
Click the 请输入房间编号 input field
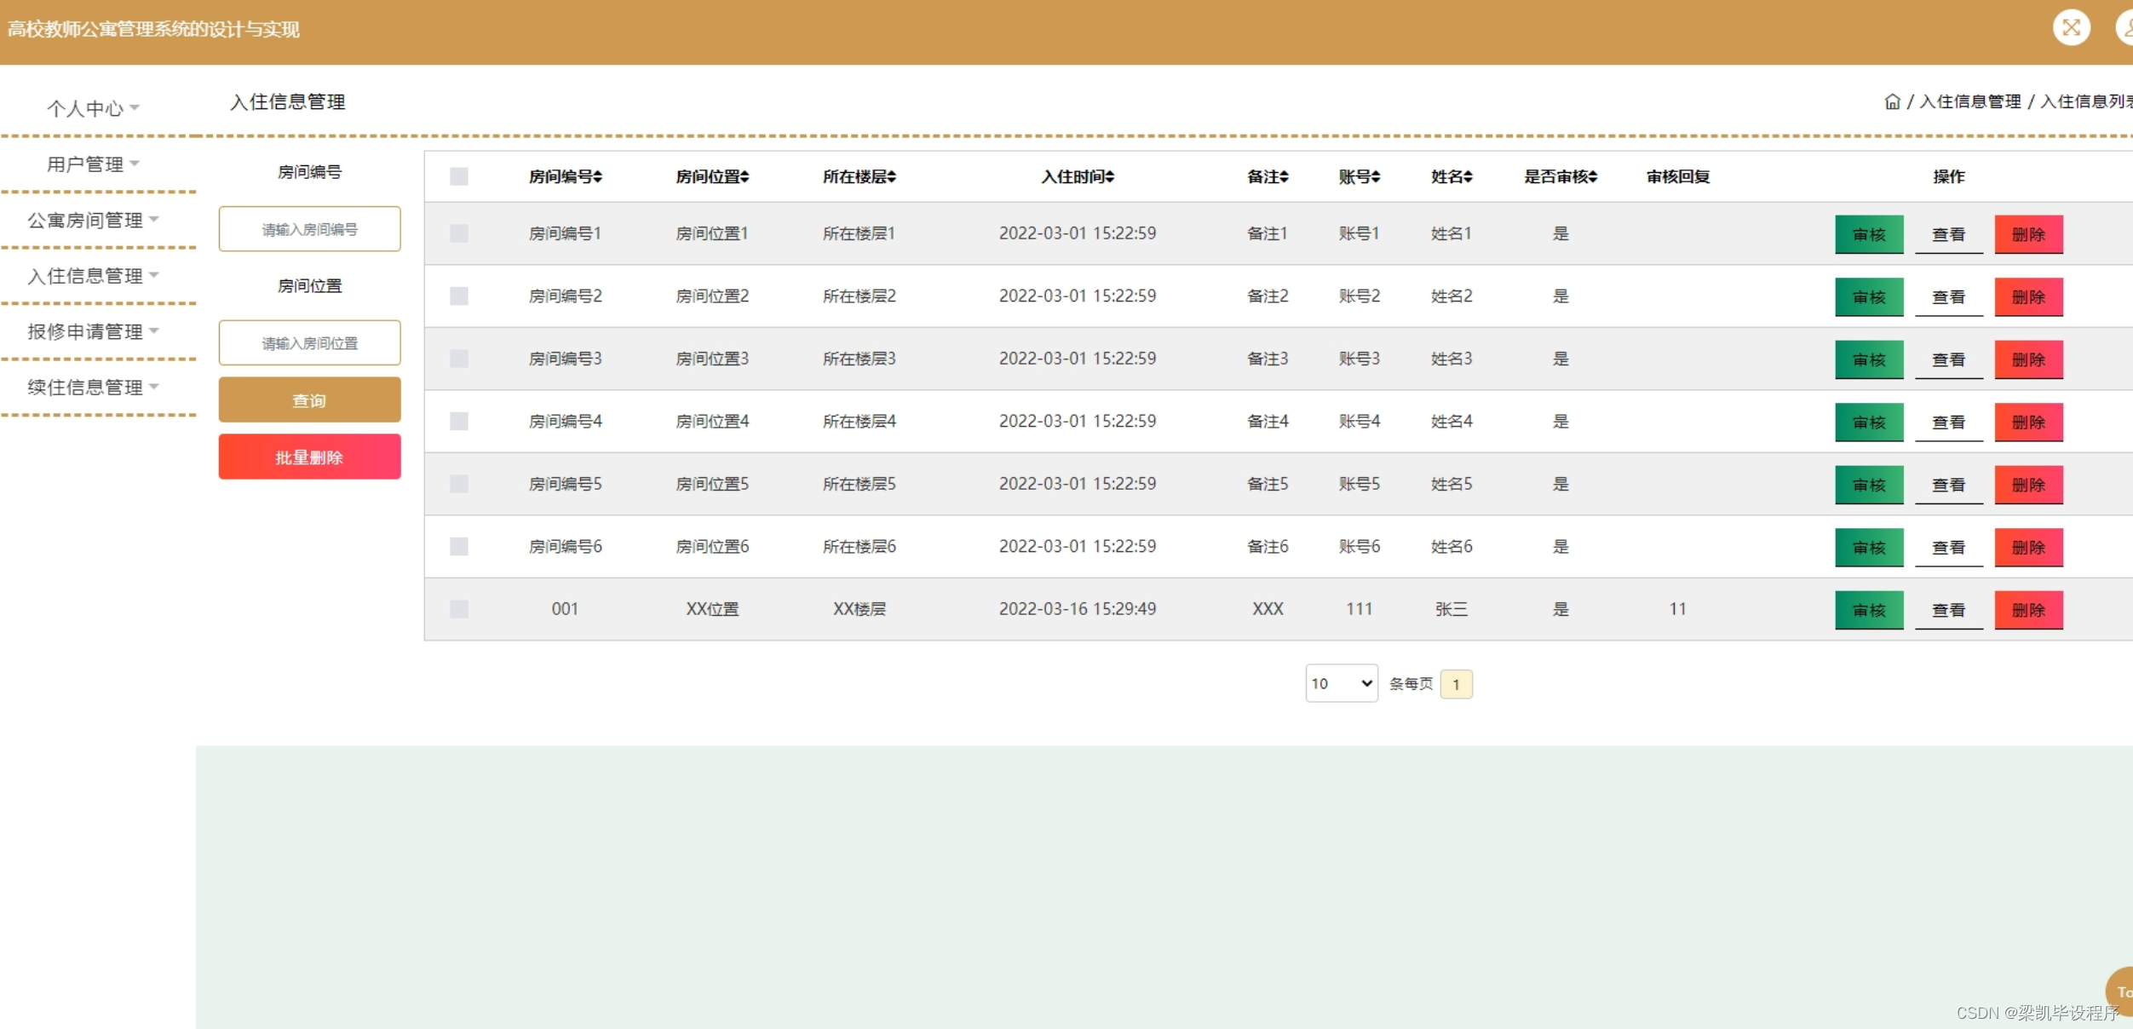309,229
